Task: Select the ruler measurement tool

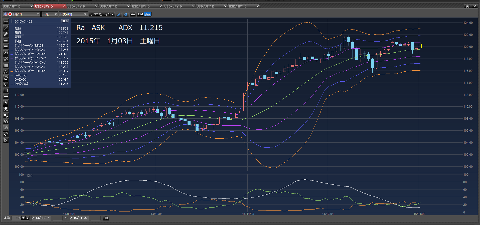Action: click(x=6, y=34)
